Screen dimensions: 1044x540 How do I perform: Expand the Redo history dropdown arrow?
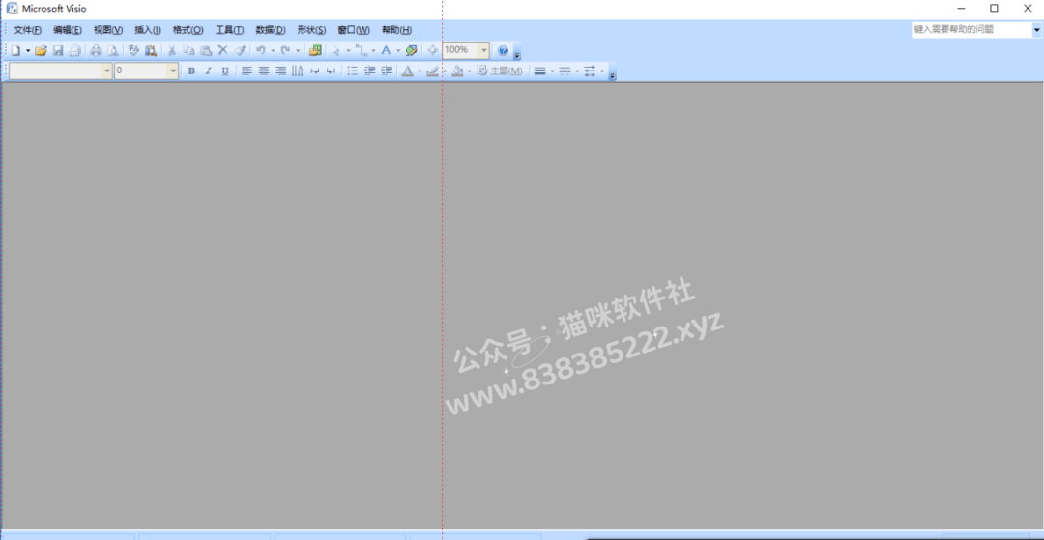coord(298,50)
